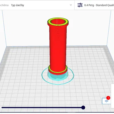Click the red cylinder model preview
Screen dimensions: 114x114
coord(58,46)
